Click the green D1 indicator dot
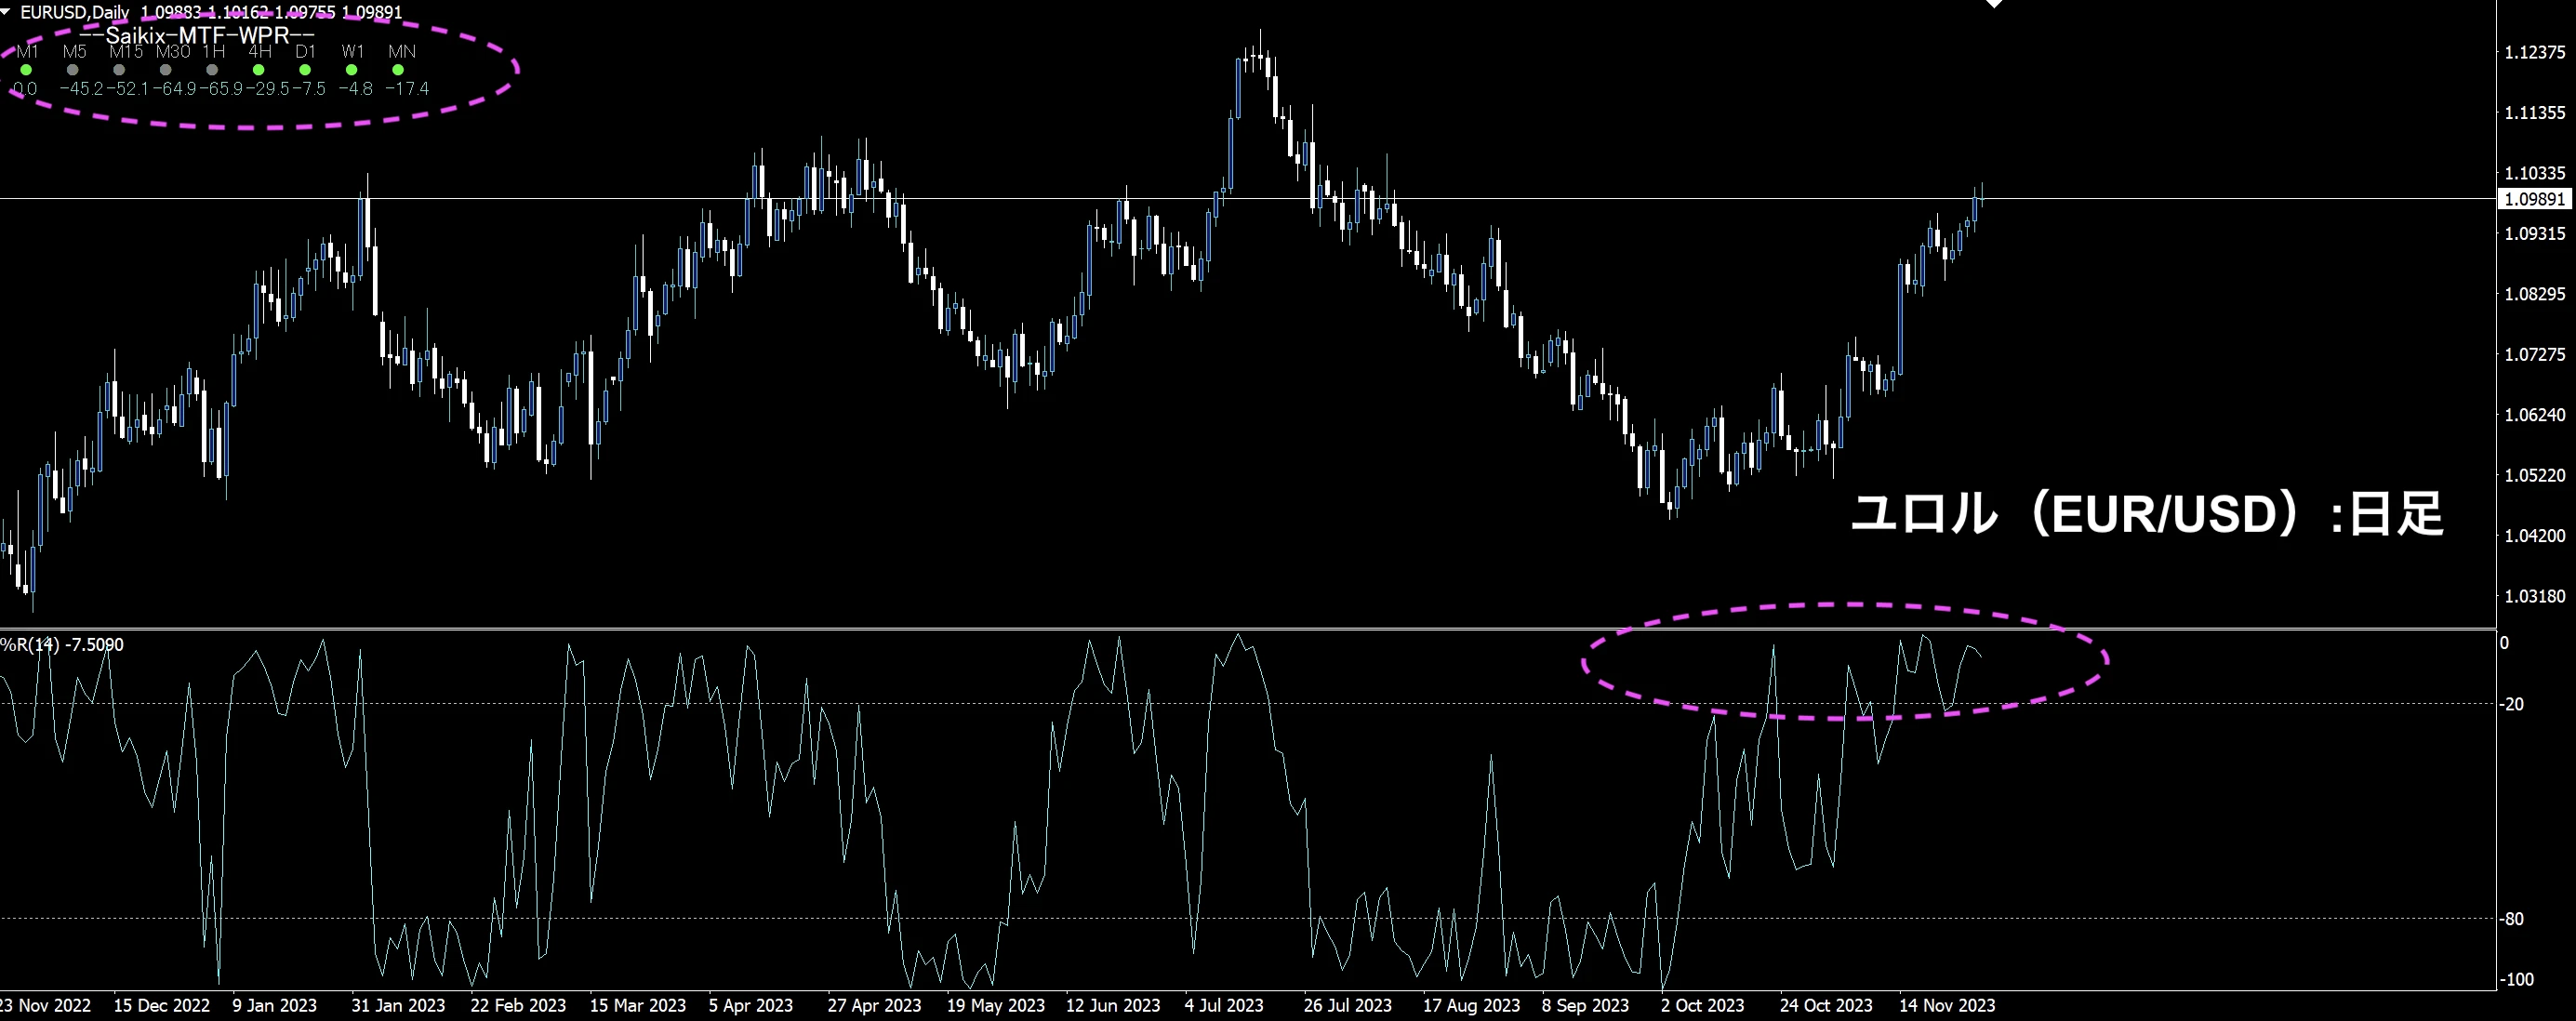This screenshot has height=1021, width=2576. point(305,70)
